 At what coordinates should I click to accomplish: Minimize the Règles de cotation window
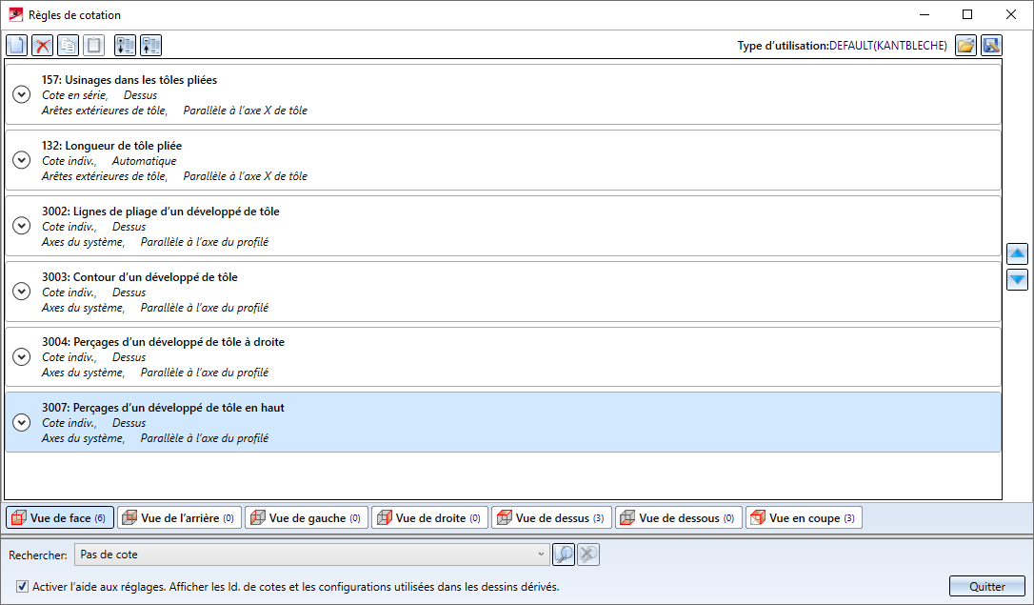click(925, 14)
